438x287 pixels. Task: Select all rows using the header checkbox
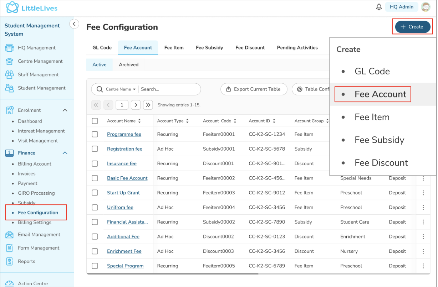[95, 121]
